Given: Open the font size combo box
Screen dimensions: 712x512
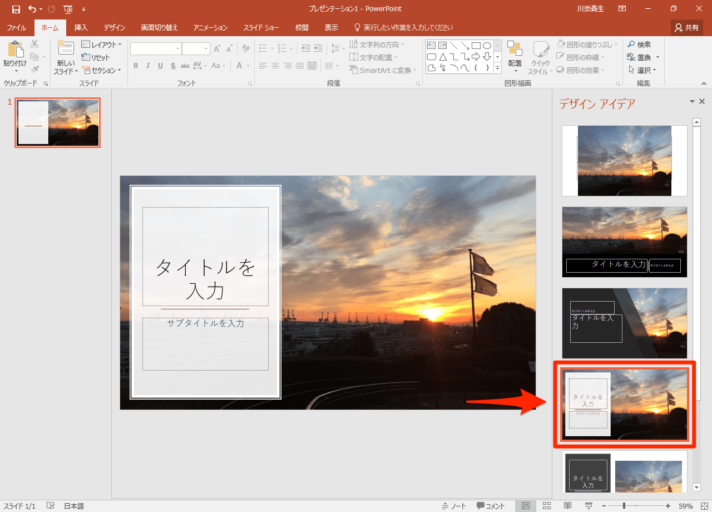Looking at the screenshot, I should 196,49.
